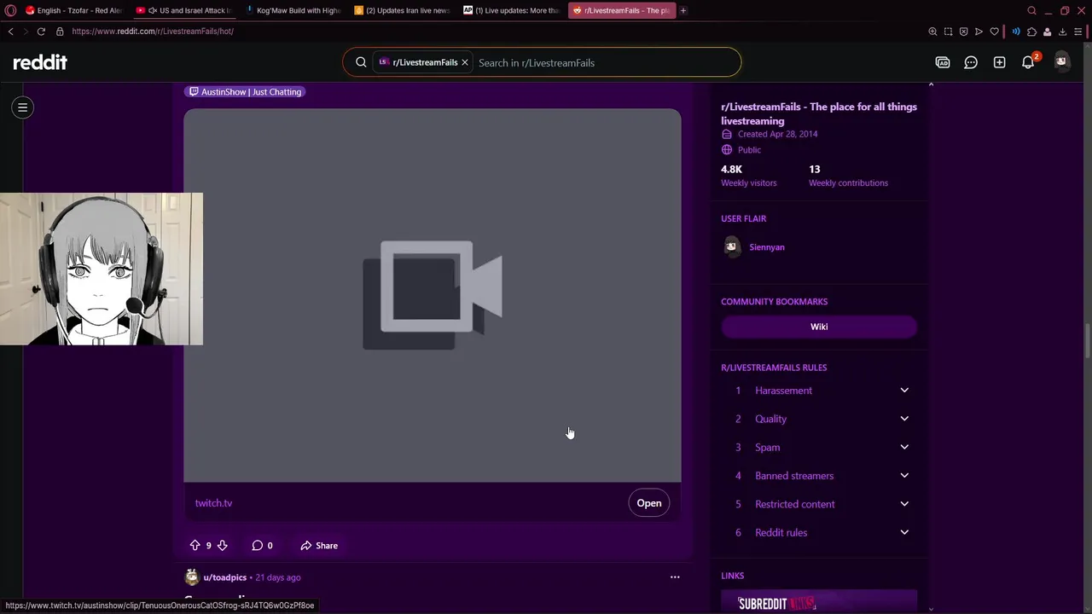
Task: Reload the page with the refresh icon
Action: (x=40, y=32)
